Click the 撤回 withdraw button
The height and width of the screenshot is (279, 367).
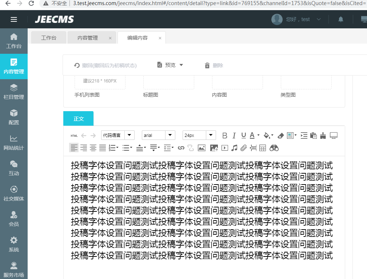(105, 65)
